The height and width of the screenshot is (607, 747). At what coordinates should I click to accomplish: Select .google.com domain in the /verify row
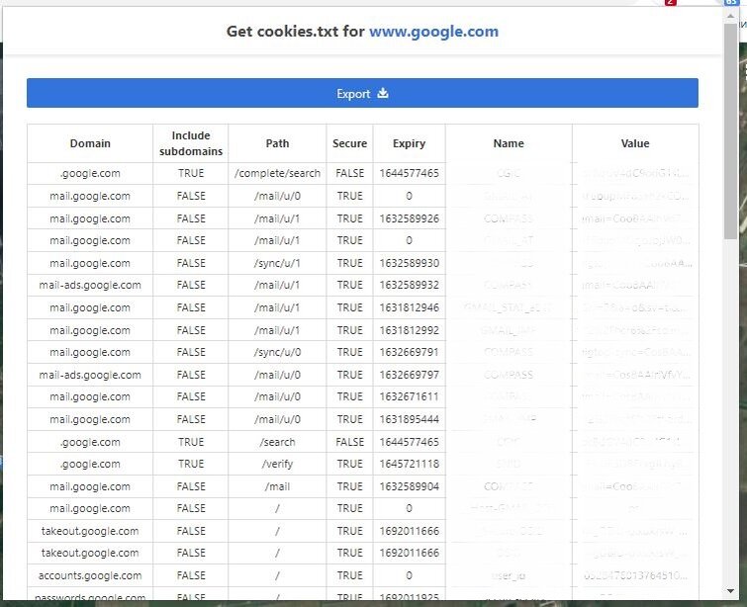click(x=90, y=465)
